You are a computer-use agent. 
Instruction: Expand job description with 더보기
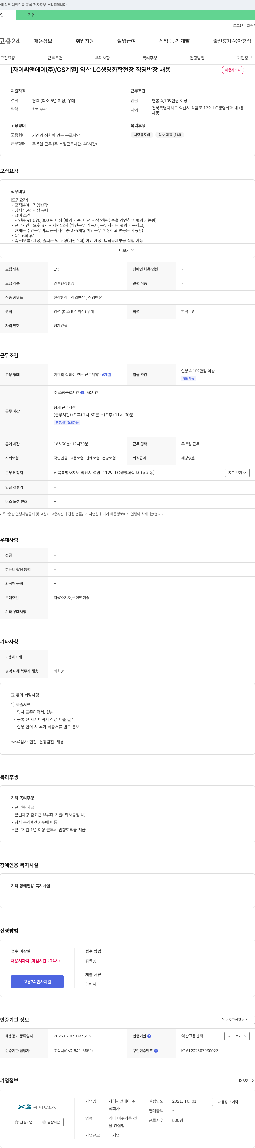coord(127,250)
